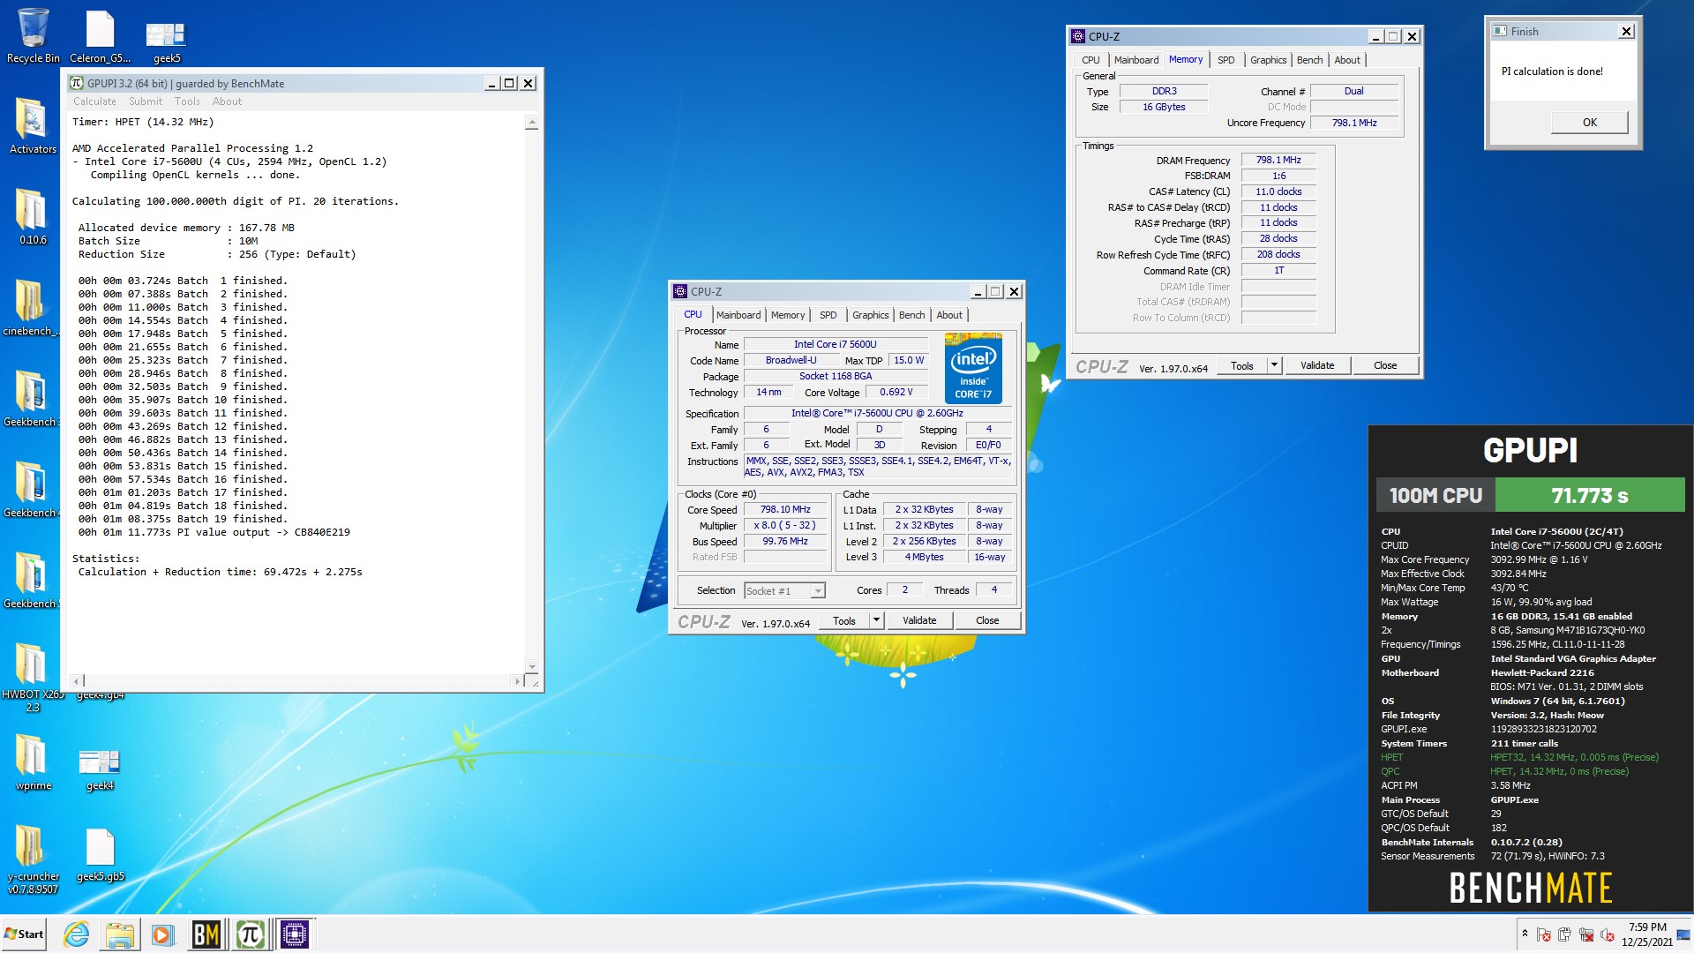Image resolution: width=1694 pixels, height=953 pixels.
Task: Click the 798.10 MHz Core Speed value
Action: point(785,510)
